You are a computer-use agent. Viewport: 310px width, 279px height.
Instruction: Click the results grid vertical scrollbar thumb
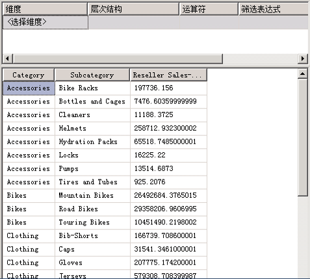[x=303, y=138]
